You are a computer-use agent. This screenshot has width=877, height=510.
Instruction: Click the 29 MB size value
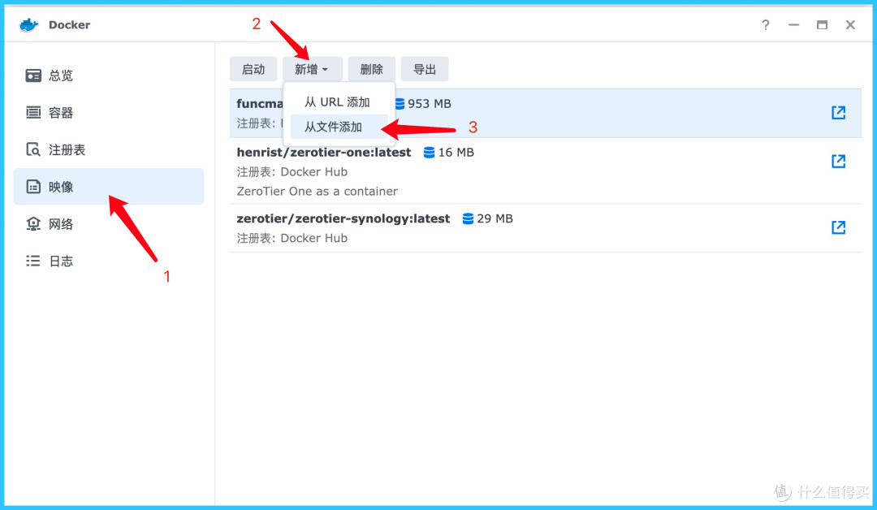coord(495,218)
